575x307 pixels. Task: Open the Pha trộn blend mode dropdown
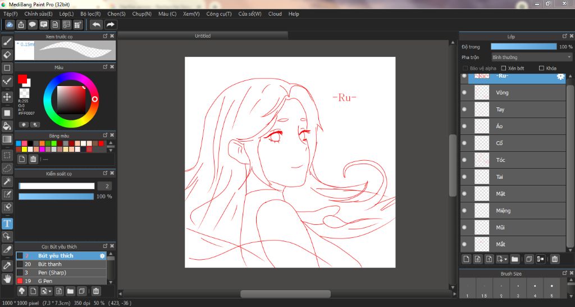coord(531,57)
